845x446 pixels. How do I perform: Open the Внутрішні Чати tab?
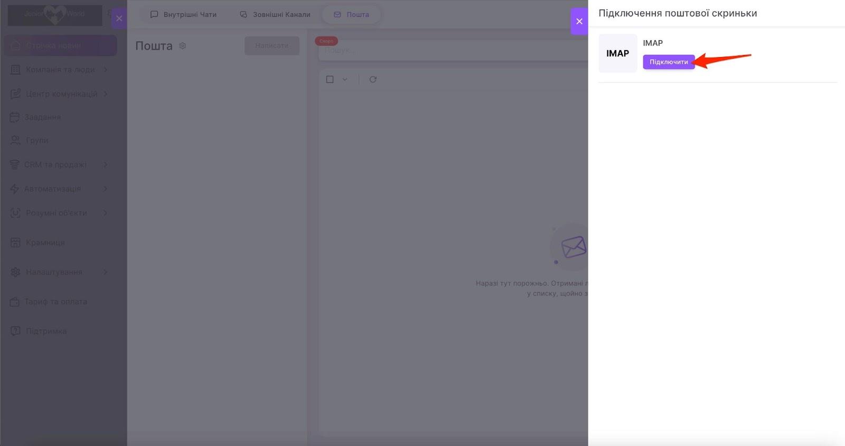183,14
